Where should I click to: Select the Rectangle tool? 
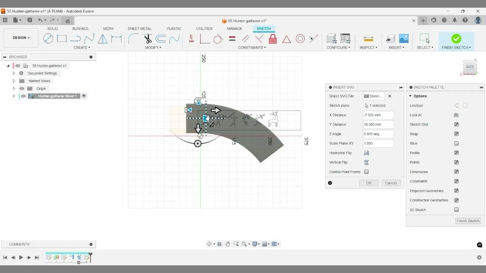click(62, 38)
